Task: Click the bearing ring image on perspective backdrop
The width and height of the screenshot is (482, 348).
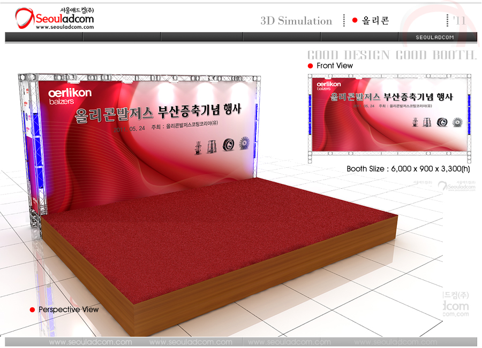Action: pos(228,144)
